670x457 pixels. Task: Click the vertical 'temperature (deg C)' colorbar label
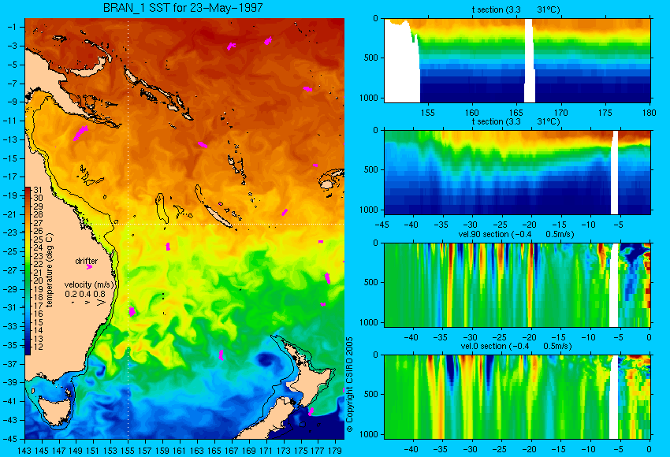click(x=50, y=270)
